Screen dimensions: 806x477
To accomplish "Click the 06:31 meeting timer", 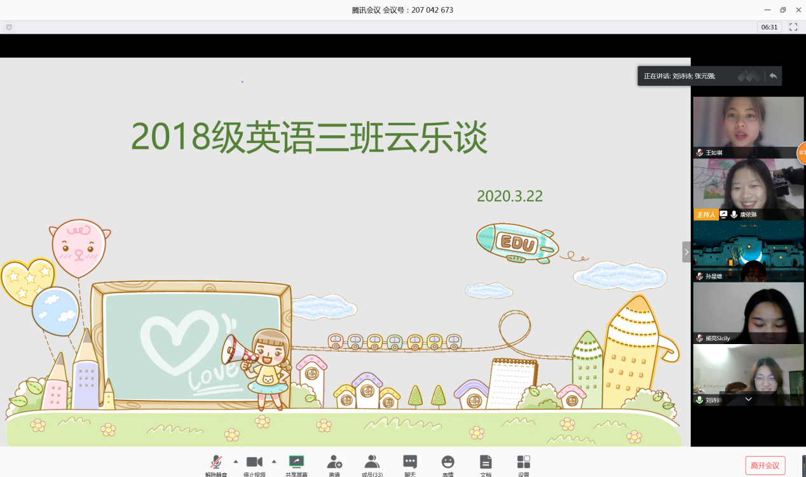I will (769, 27).
